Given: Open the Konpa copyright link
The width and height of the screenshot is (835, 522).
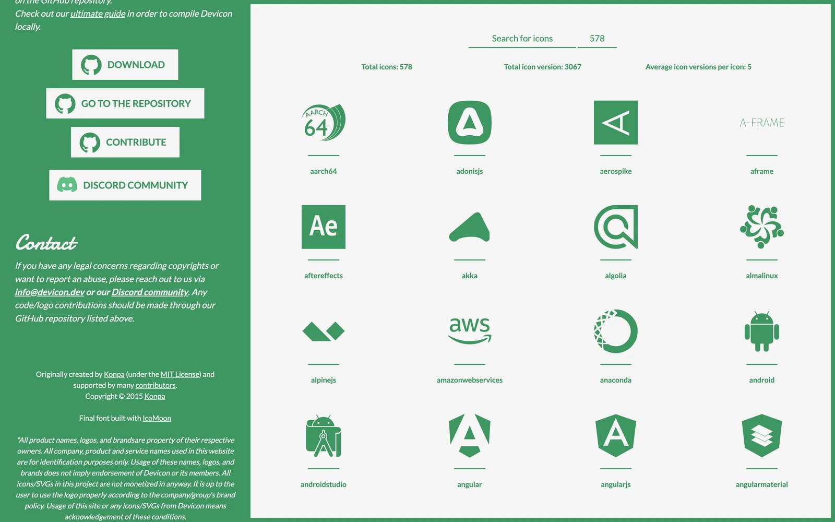Looking at the screenshot, I should click(x=154, y=396).
